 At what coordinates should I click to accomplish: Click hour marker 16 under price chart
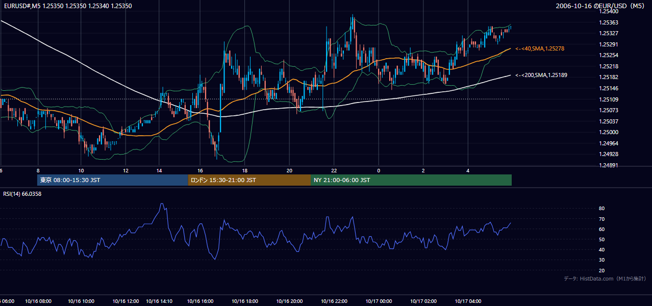pos(200,171)
